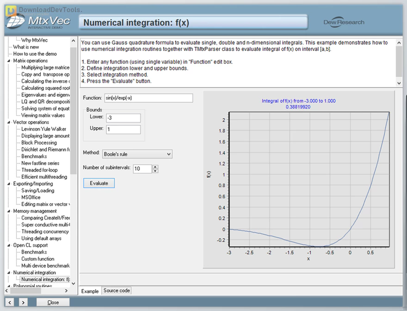This screenshot has height=311, width=407.
Task: Collapse the Vector operations tree node
Action: coord(9,122)
